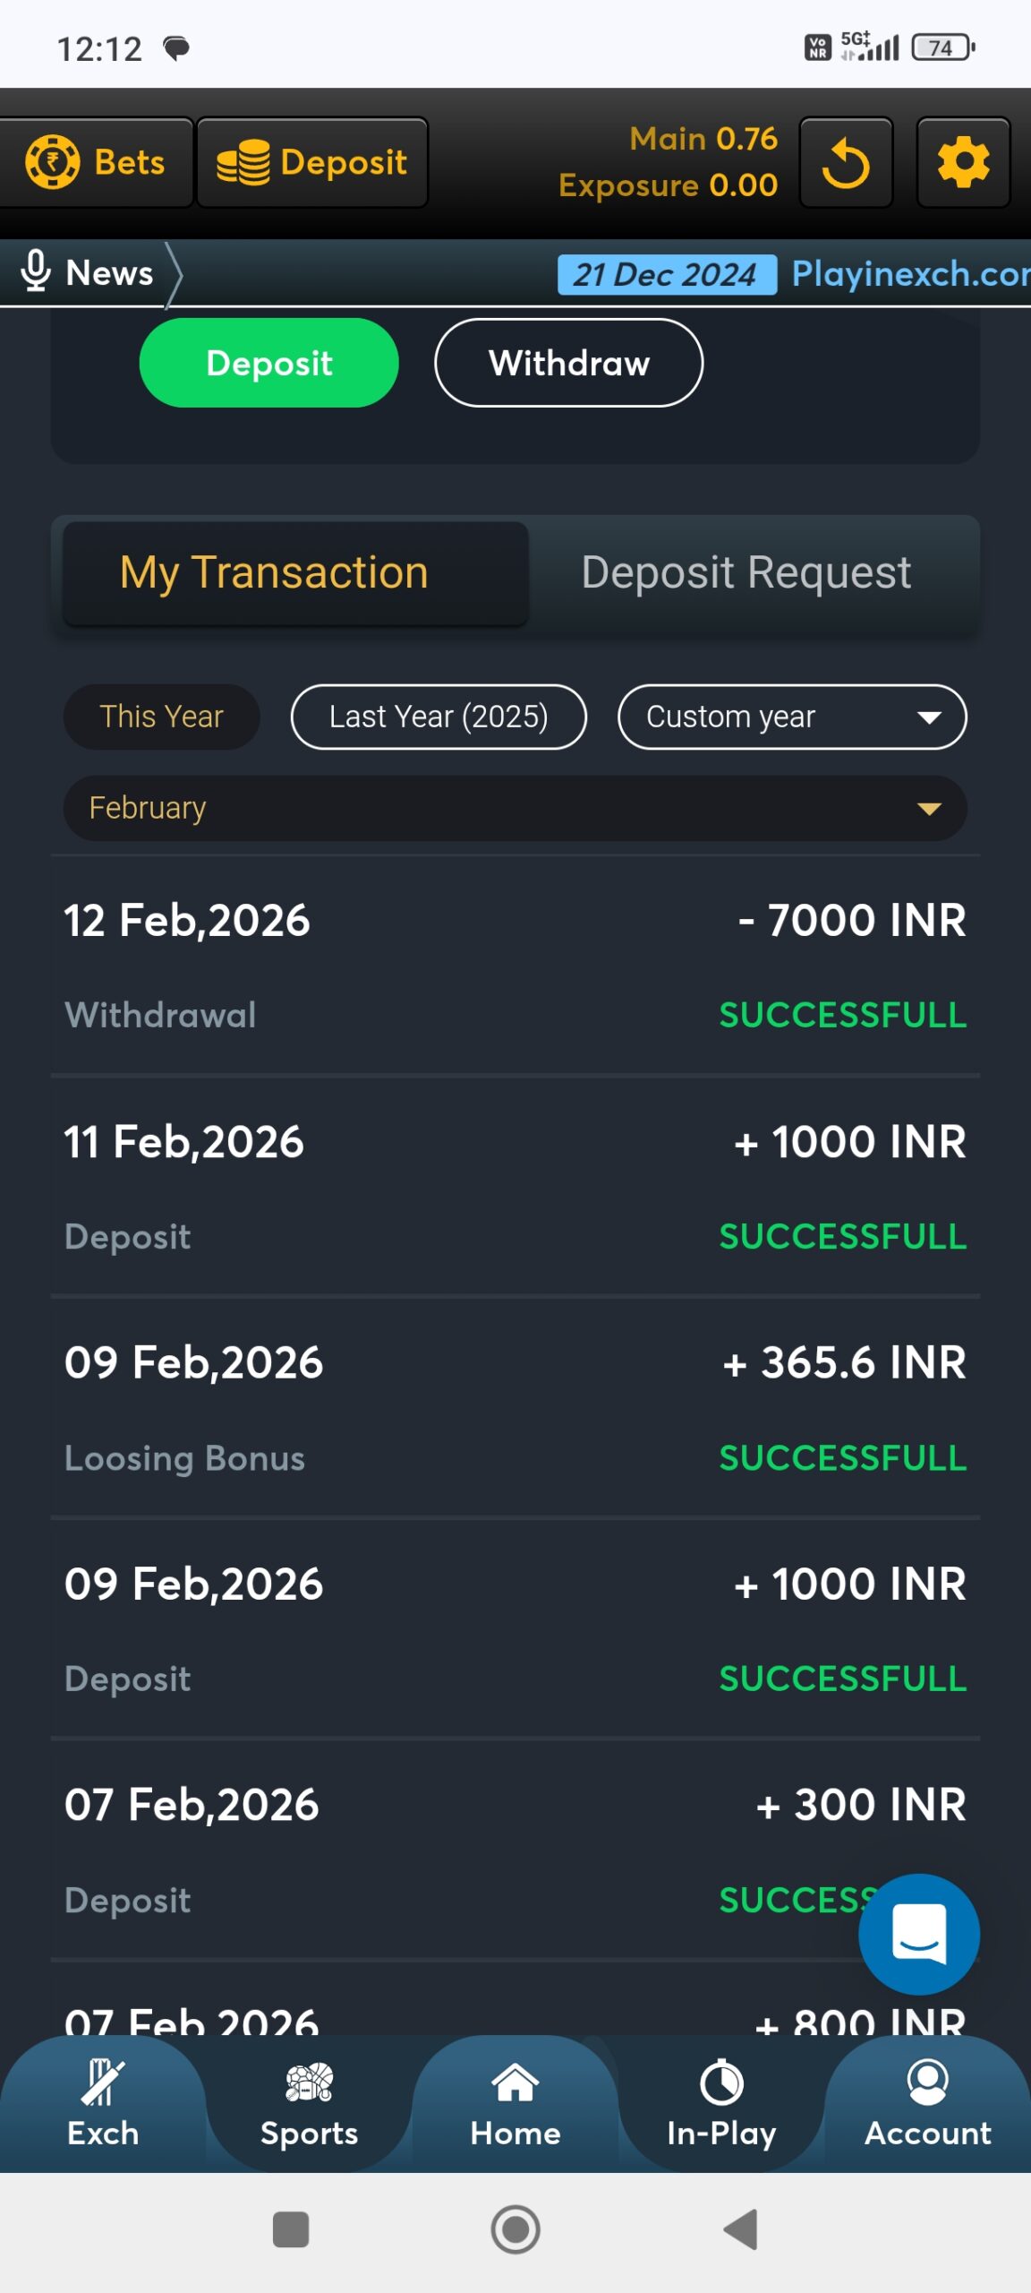Tap the refresh balance icon
This screenshot has width=1031, height=2293.
tap(846, 163)
